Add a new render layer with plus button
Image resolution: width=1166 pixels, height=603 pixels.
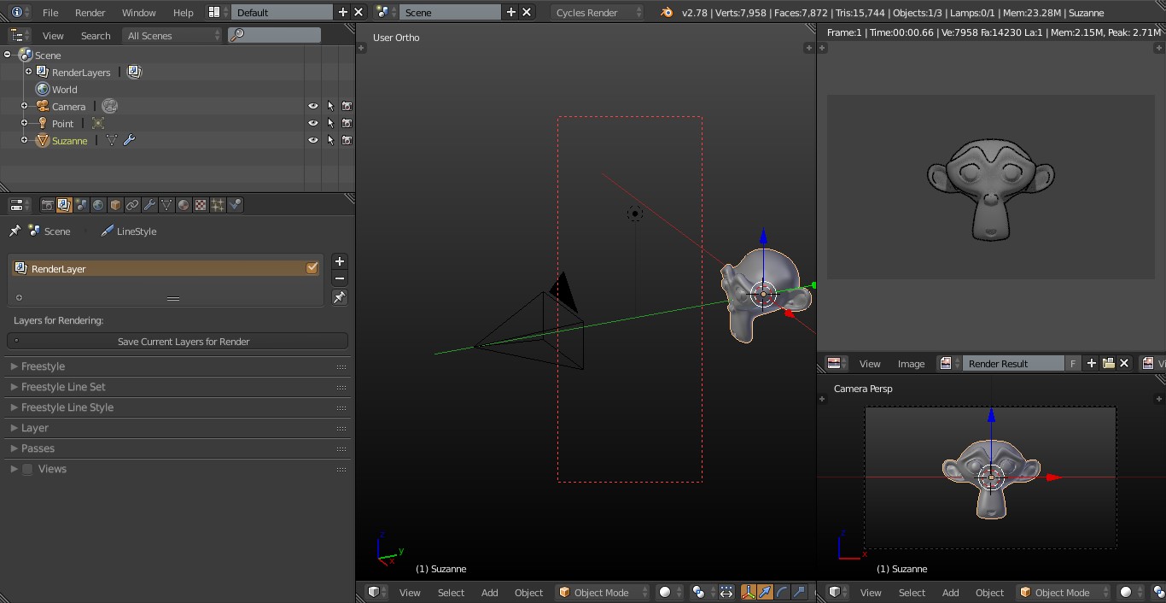(339, 261)
